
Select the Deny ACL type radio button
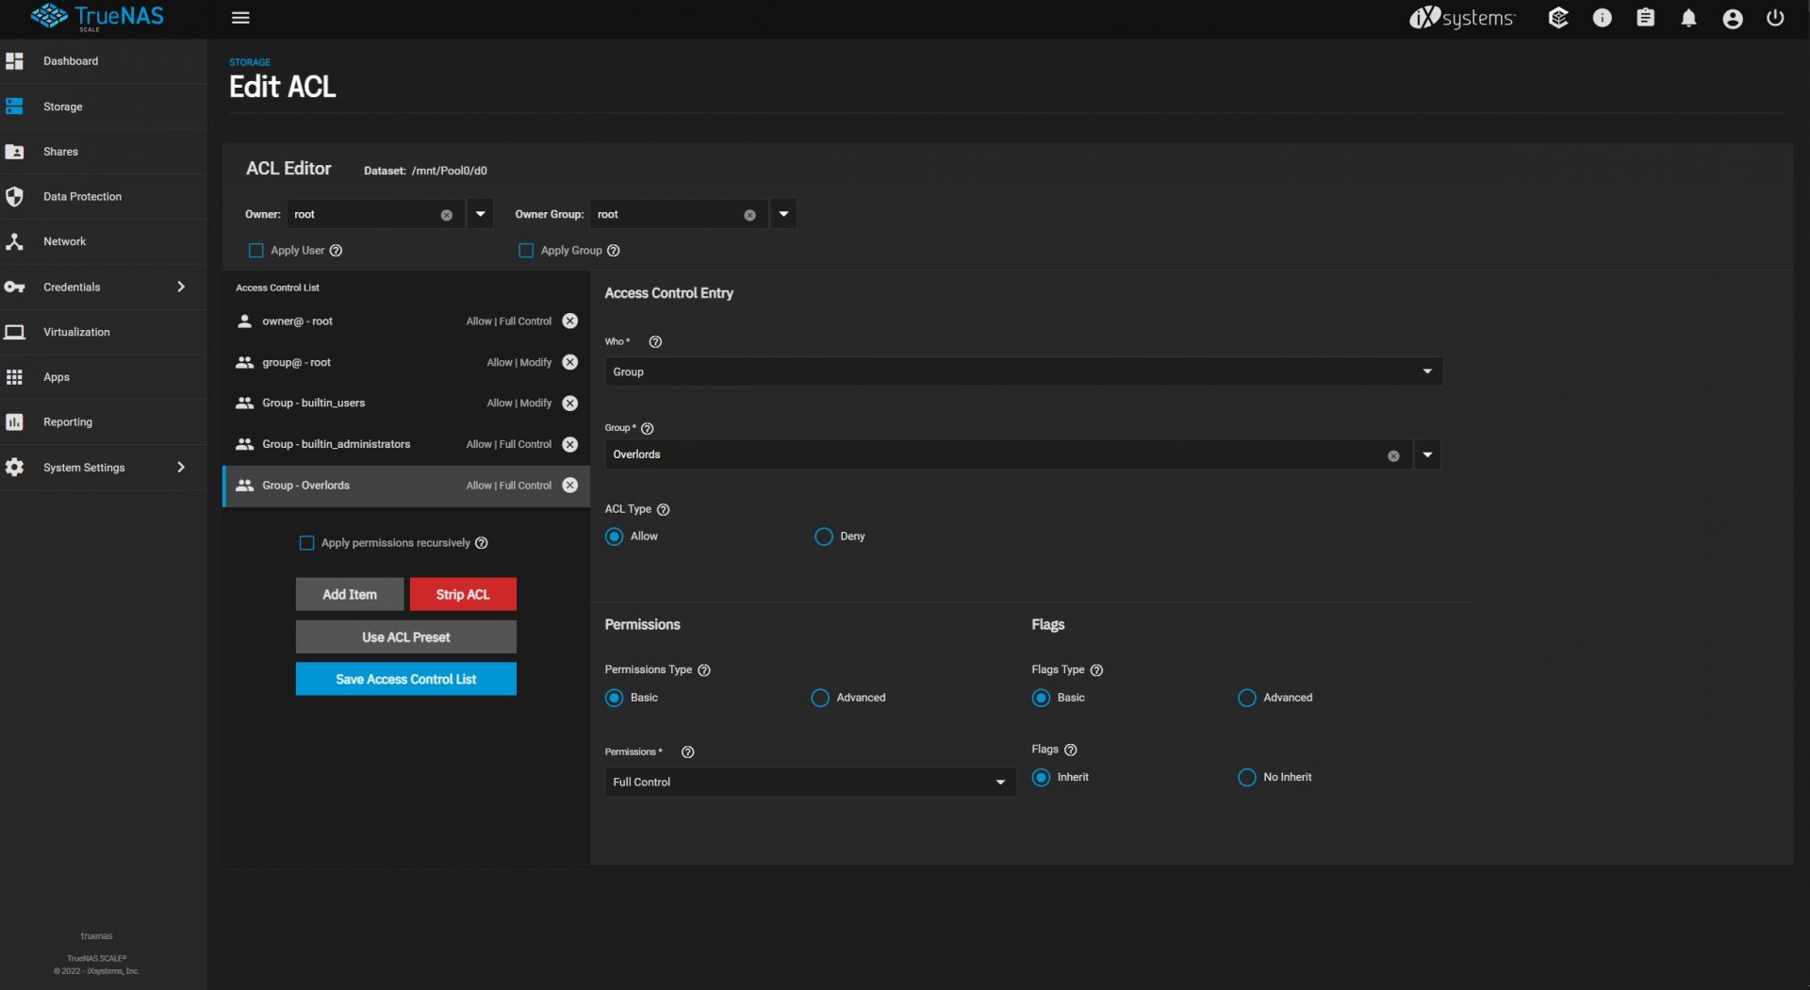(x=824, y=536)
